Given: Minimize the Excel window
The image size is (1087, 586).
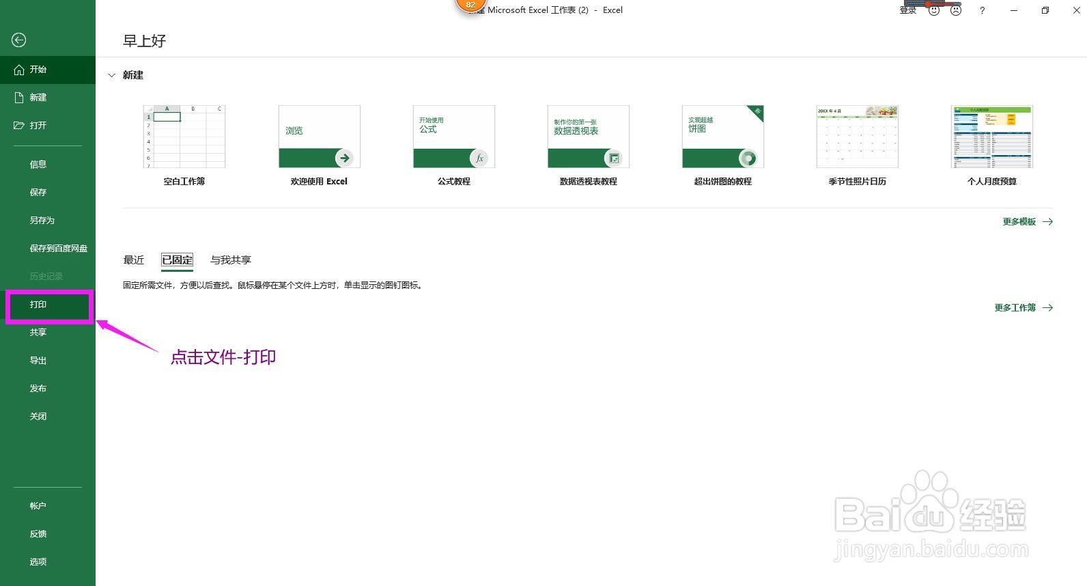Looking at the screenshot, I should pos(1014,10).
